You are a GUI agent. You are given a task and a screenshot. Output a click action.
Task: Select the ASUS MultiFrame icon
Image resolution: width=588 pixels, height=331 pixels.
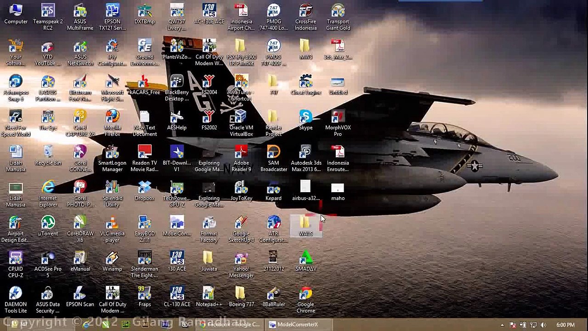click(80, 17)
